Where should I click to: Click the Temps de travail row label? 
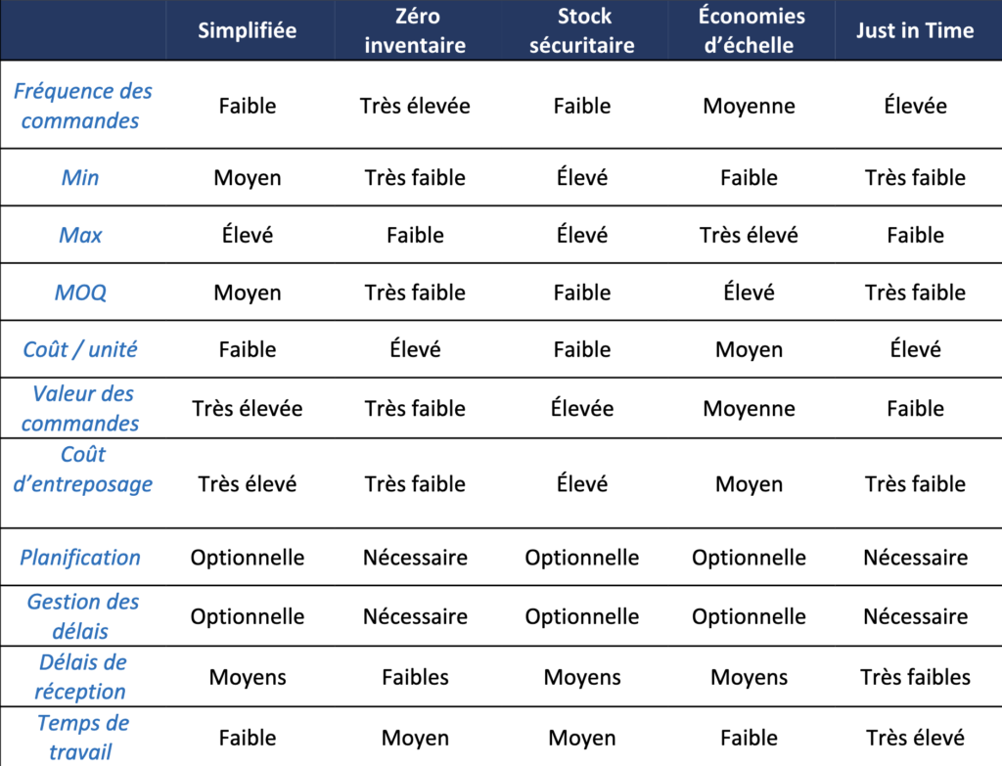click(82, 737)
